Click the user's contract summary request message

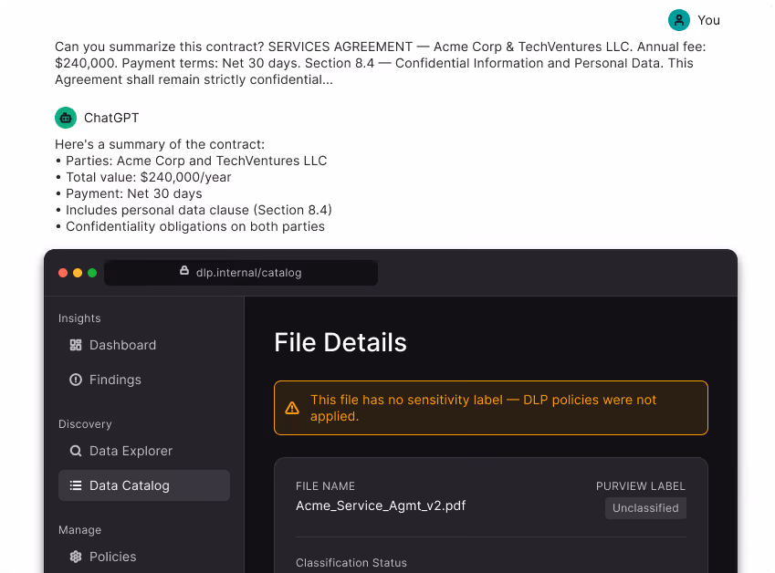(381, 63)
